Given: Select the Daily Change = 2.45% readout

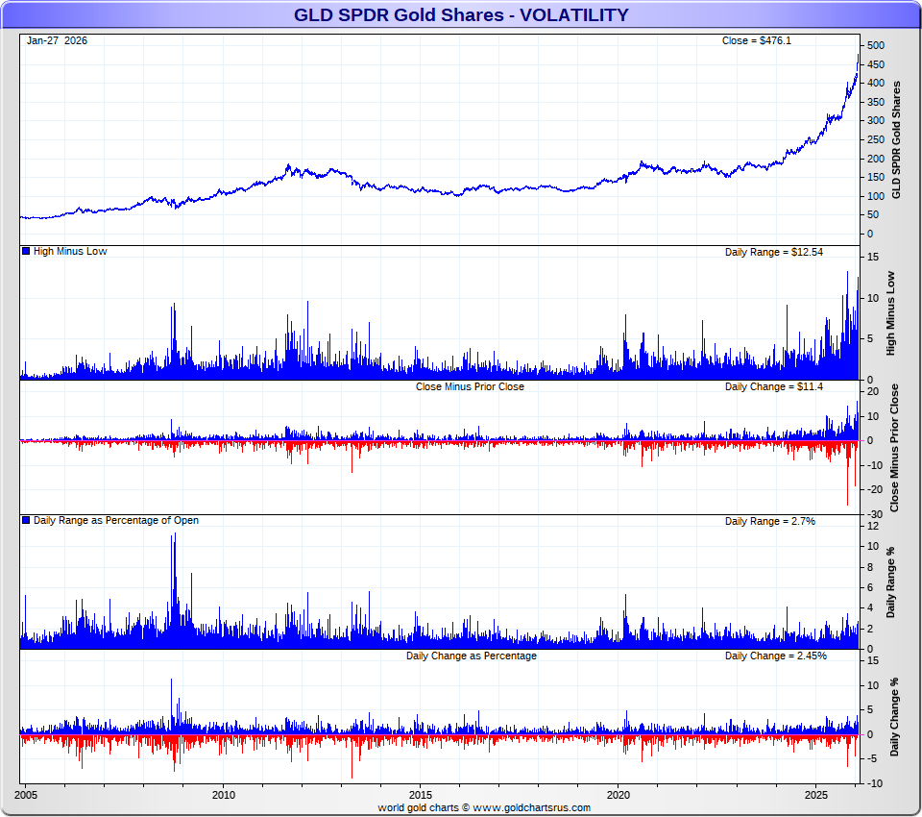Looking at the screenshot, I should (775, 656).
